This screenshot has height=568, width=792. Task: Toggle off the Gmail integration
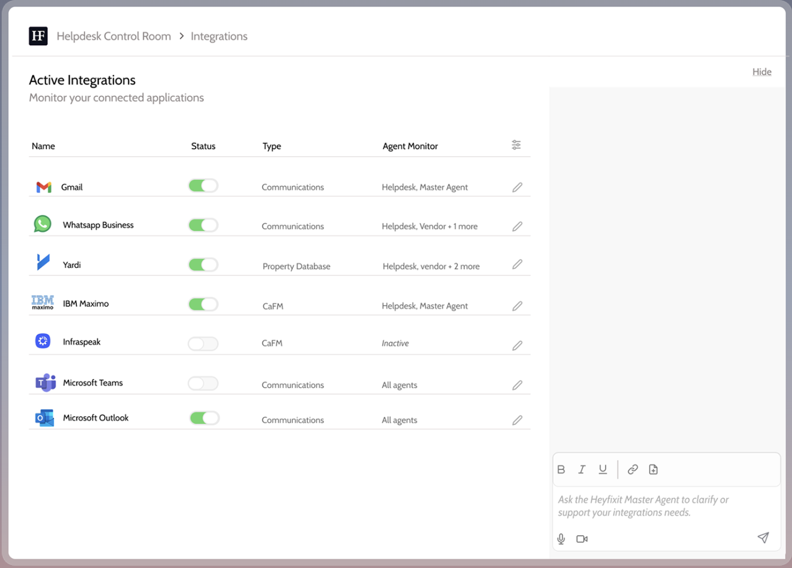point(203,186)
